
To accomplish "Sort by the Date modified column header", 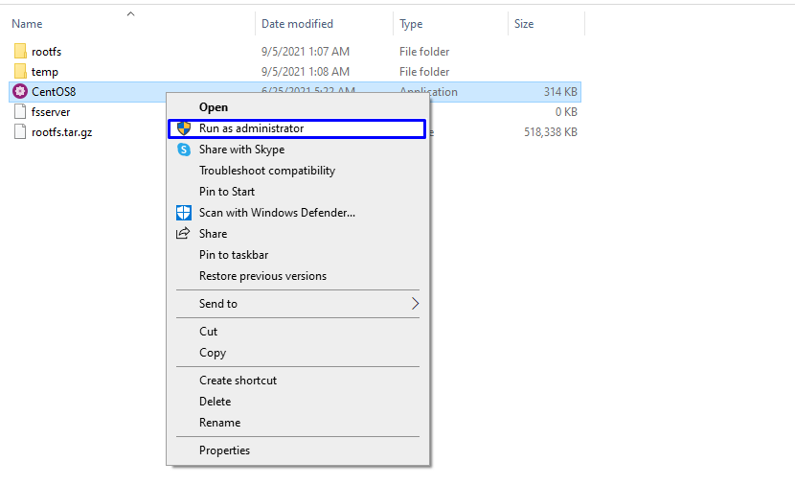I will tap(297, 24).
